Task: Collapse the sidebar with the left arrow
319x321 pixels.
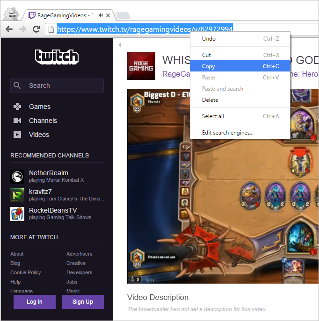Action: 120,45
